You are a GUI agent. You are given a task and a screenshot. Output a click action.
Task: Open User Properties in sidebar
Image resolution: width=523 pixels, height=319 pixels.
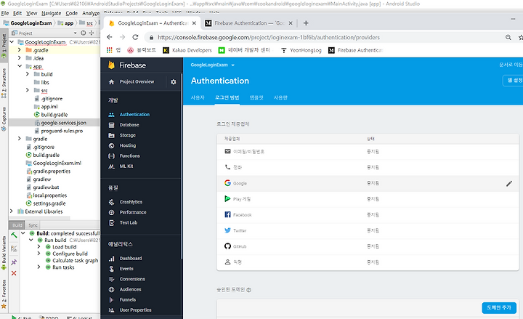pos(135,310)
